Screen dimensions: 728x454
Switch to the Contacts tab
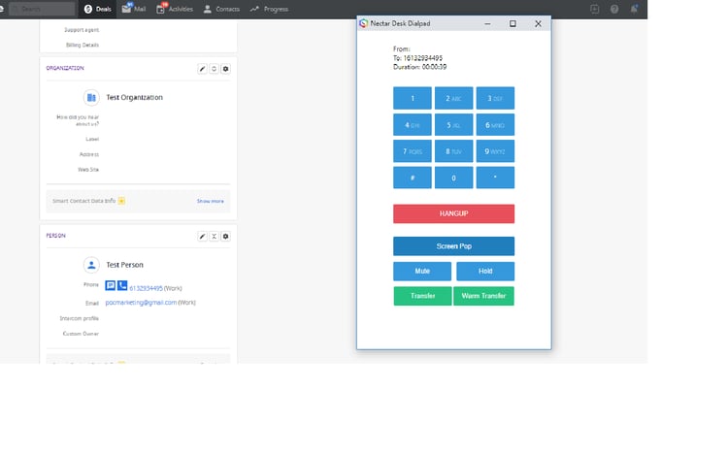pos(221,9)
